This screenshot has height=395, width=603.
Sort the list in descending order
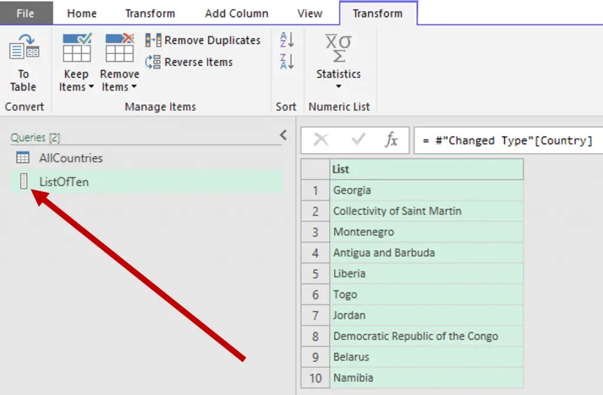point(286,61)
